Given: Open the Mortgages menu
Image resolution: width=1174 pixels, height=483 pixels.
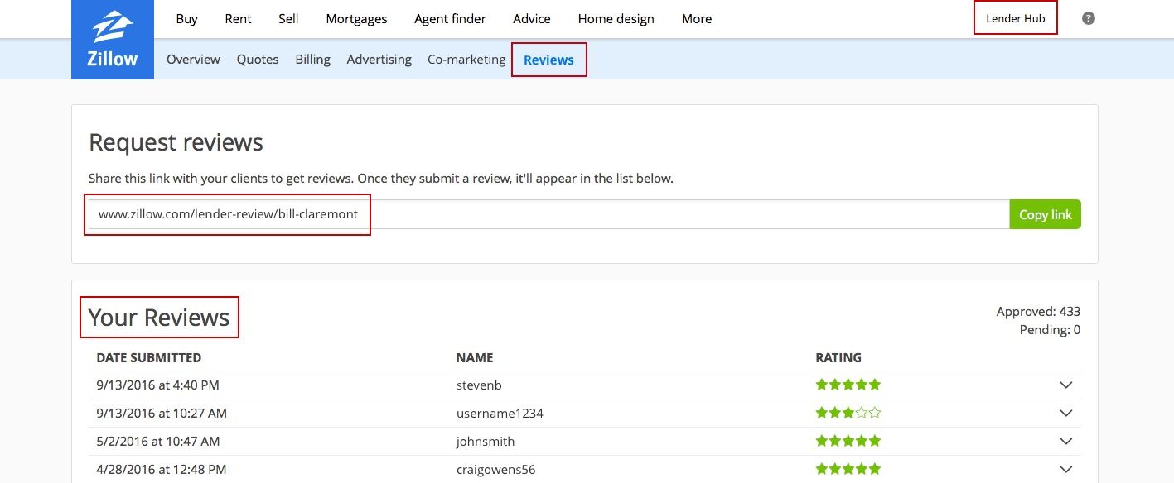Looking at the screenshot, I should coord(355,18).
